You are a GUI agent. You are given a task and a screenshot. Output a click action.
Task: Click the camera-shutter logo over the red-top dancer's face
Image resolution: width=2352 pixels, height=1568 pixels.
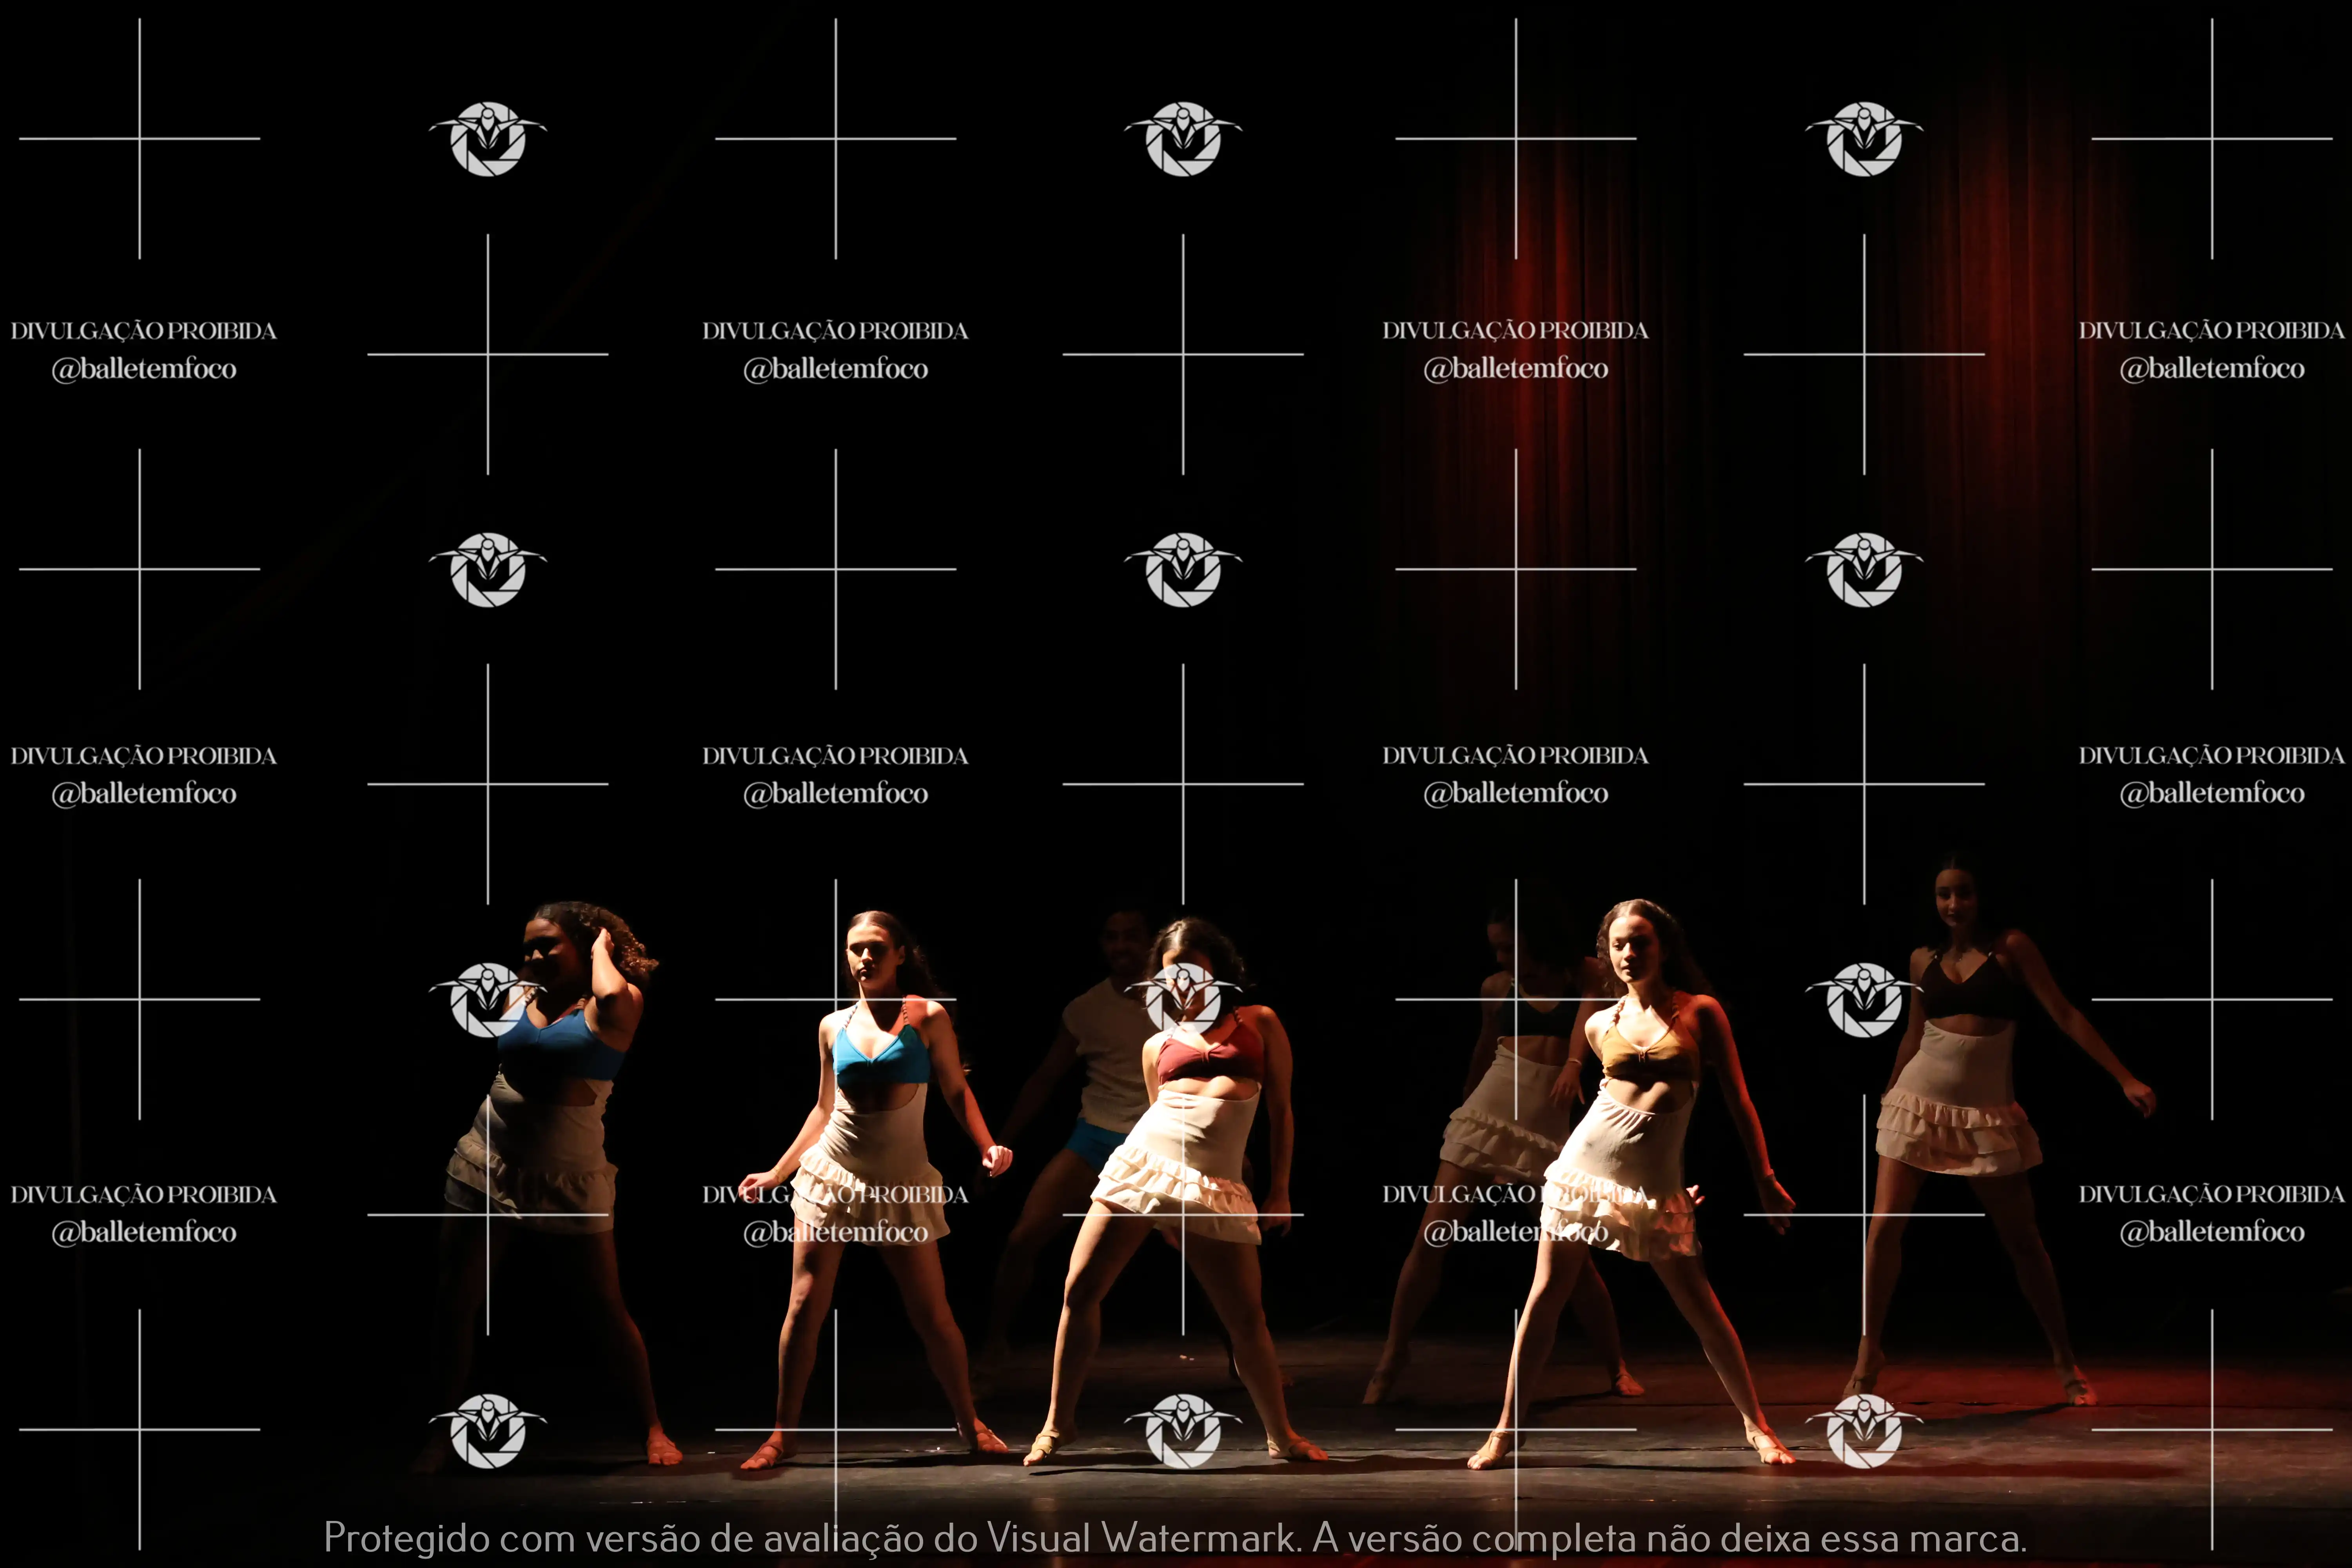coord(1183,999)
